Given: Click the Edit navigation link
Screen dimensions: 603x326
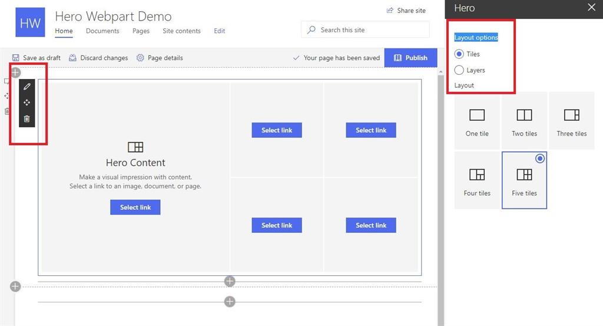Looking at the screenshot, I should point(219,31).
